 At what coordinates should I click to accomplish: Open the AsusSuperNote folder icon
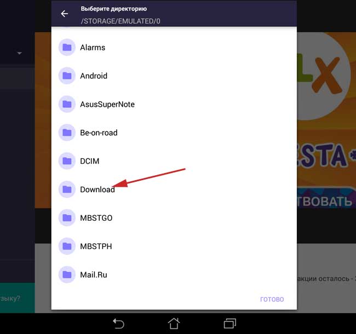pyautogui.click(x=67, y=104)
